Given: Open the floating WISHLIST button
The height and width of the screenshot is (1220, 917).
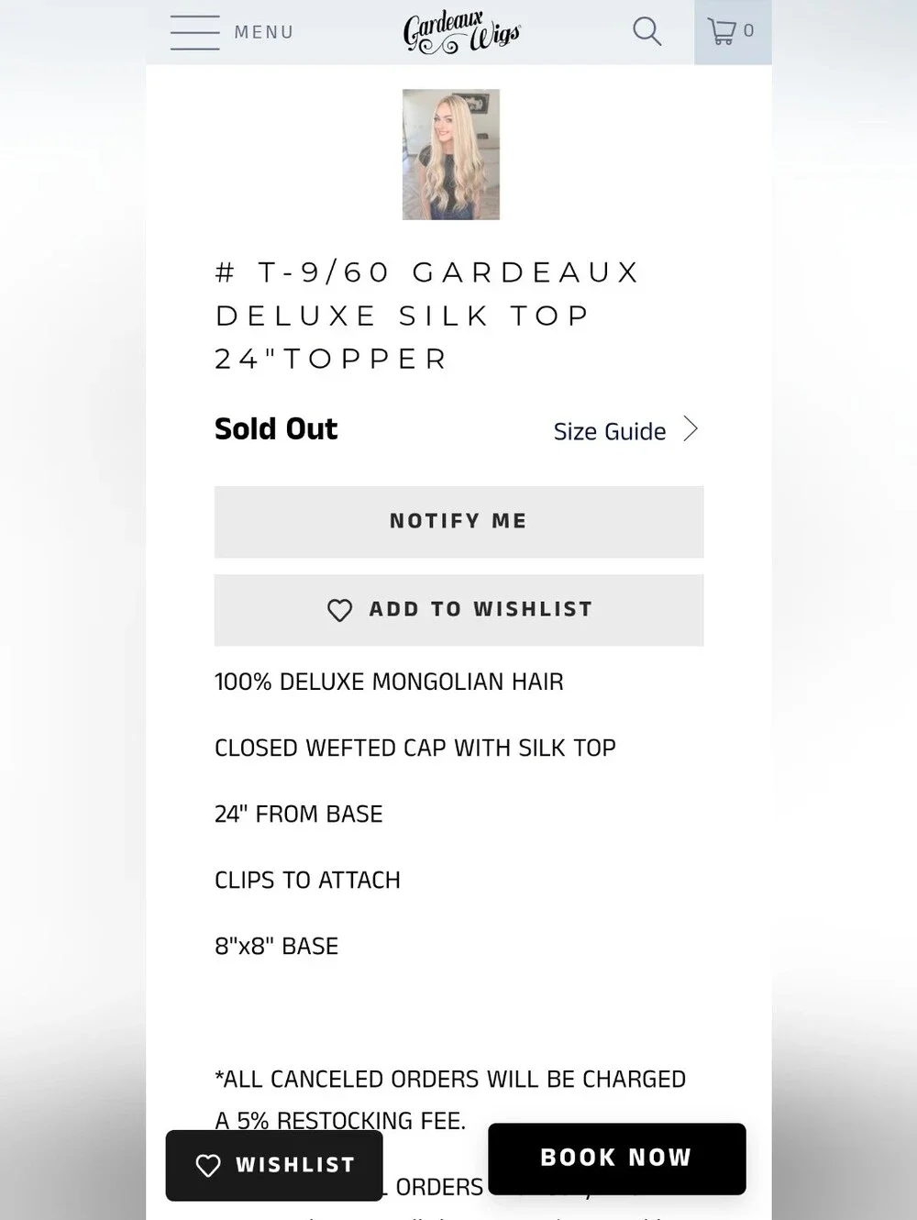Looking at the screenshot, I should click(x=274, y=1165).
